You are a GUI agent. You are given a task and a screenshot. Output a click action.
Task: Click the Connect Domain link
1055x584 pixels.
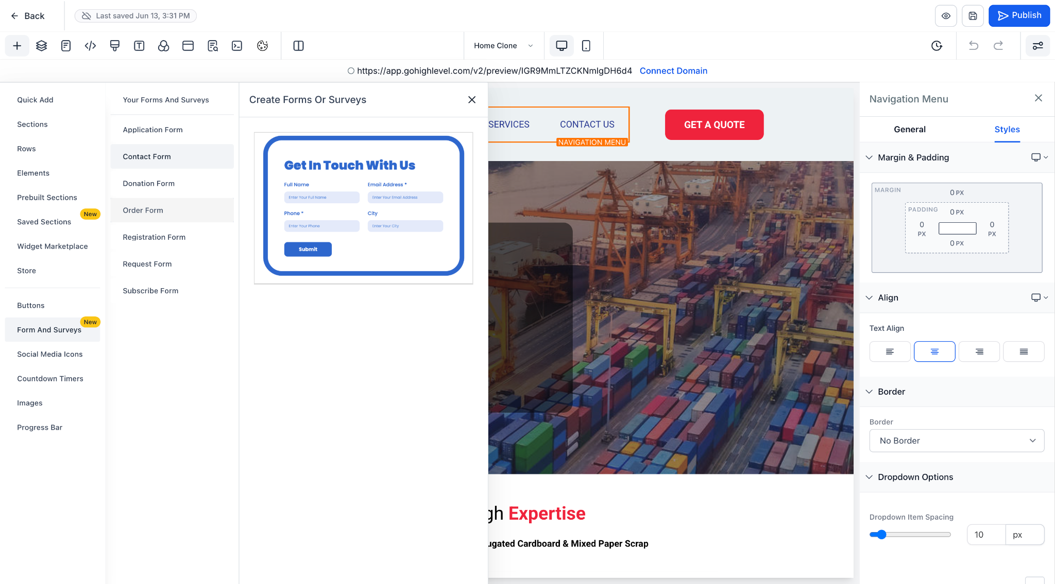tap(673, 71)
